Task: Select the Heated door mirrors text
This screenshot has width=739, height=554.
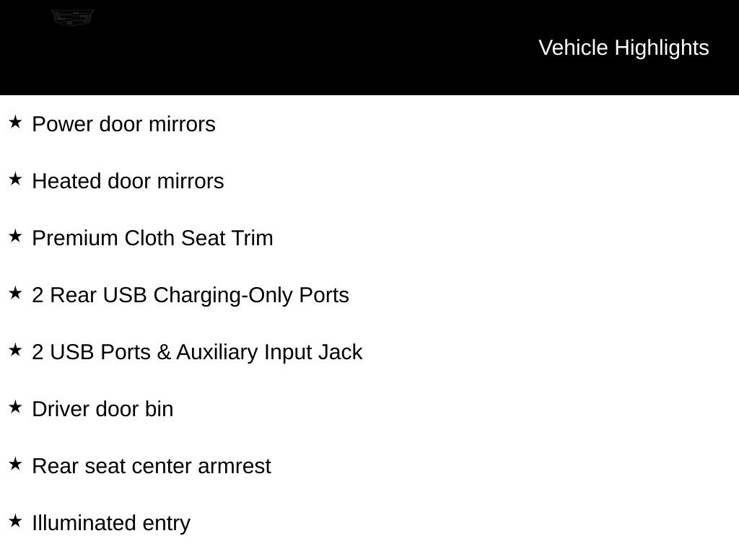Action: [128, 181]
